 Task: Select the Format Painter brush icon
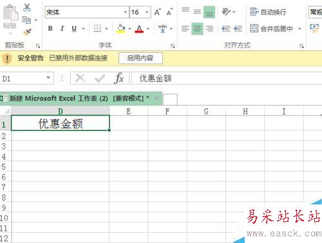[x=27, y=32]
